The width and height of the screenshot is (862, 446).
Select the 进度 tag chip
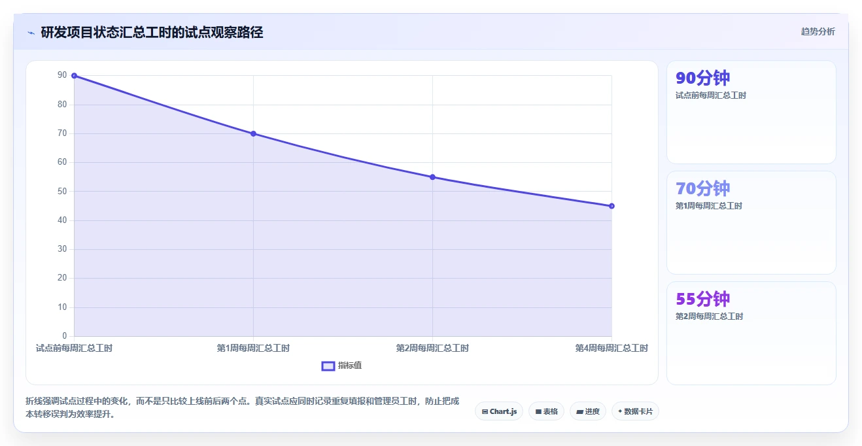tap(588, 411)
